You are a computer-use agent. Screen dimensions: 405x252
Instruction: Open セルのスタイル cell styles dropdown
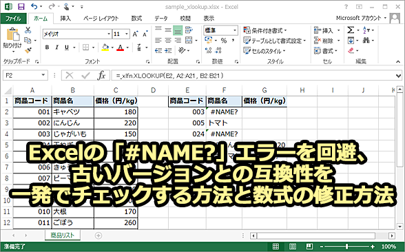tap(264, 51)
